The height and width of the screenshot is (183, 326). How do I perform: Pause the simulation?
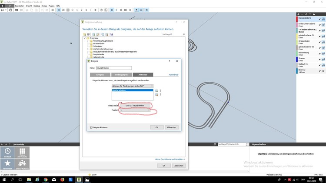tap(112, 10)
